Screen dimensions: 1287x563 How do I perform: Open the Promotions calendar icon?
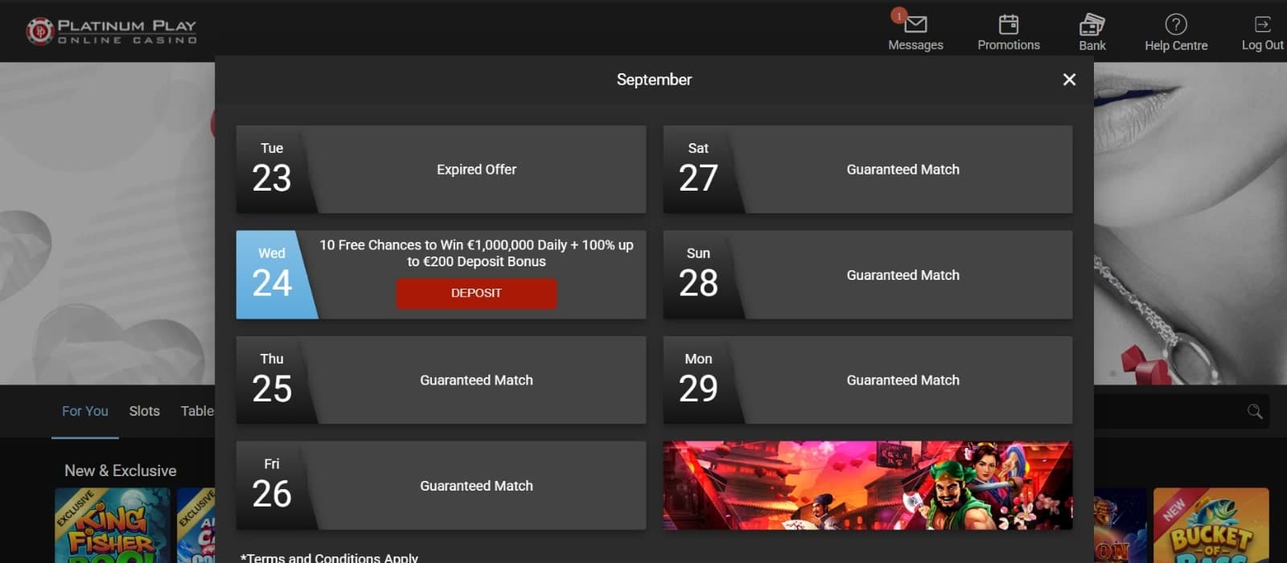click(x=1009, y=25)
